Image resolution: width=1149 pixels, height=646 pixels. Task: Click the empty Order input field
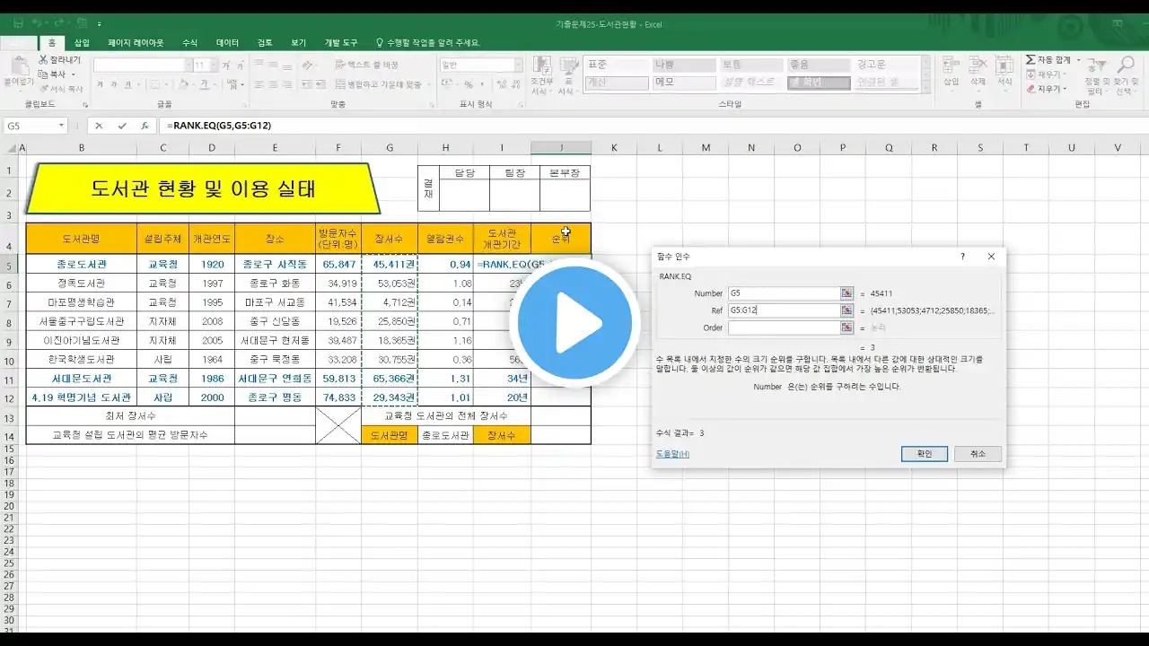tap(783, 327)
